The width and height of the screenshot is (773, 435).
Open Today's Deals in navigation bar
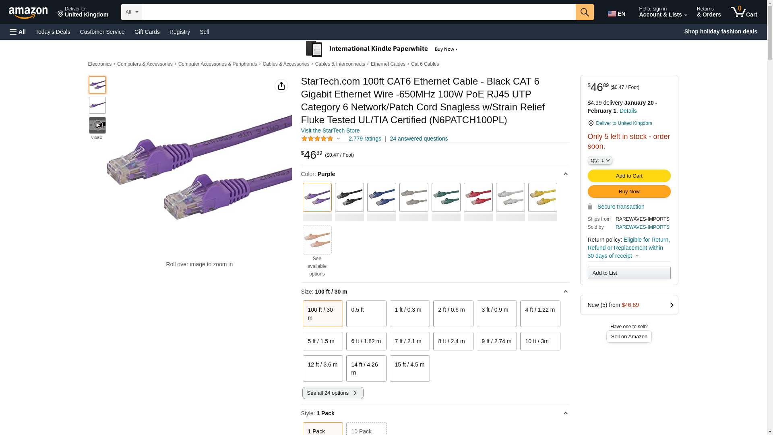tap(53, 32)
